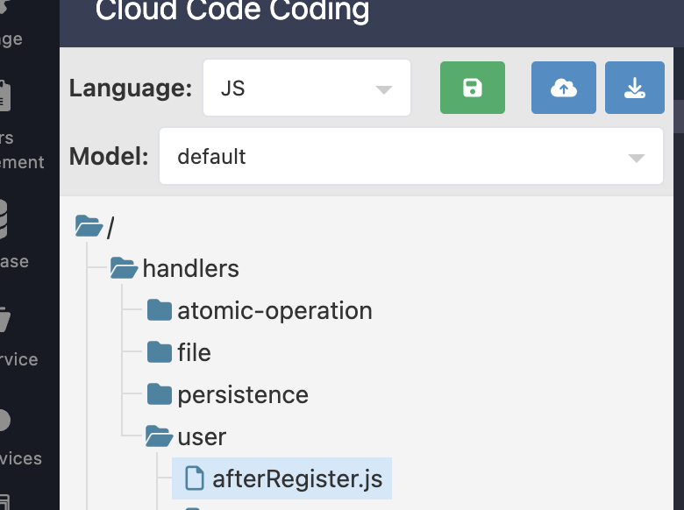Screen dimensions: 684x510
Task: Click the cloud upload button
Action: click(x=564, y=88)
